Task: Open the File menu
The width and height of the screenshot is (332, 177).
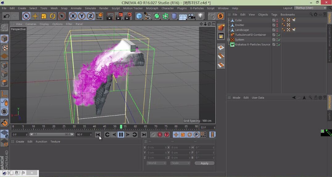Action: click(x=4, y=8)
